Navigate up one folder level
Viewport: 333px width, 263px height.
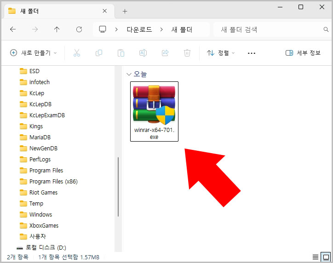coord(57,29)
